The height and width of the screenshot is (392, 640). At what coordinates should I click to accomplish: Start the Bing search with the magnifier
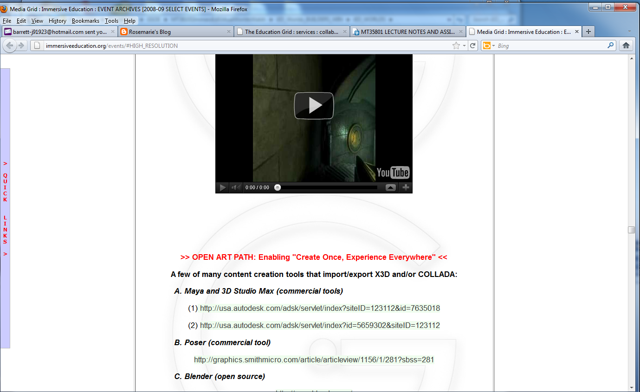point(611,45)
